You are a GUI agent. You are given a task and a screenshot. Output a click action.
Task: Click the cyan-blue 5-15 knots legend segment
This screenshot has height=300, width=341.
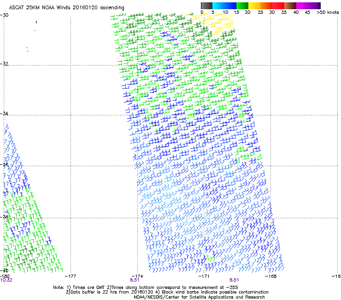224,6
